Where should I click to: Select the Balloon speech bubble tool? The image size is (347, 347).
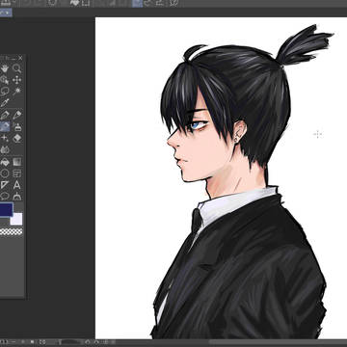(x=4, y=196)
